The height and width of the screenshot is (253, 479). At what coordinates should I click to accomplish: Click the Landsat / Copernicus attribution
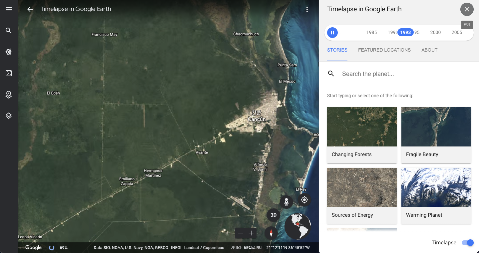pos(204,248)
